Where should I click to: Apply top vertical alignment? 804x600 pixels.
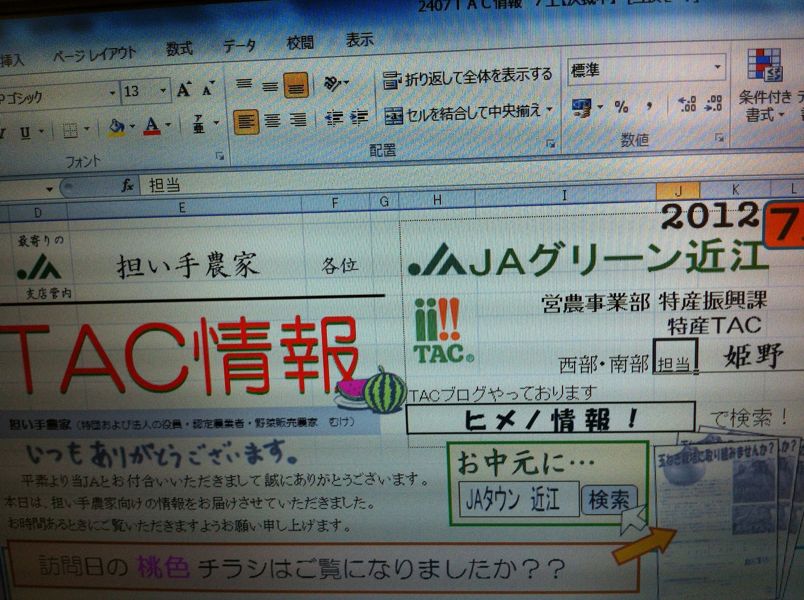coord(244,84)
